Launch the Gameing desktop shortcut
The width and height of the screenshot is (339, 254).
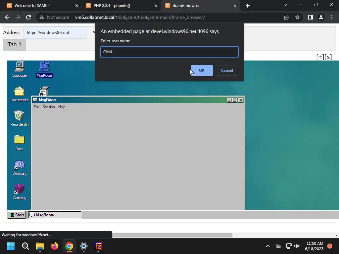coord(20,192)
